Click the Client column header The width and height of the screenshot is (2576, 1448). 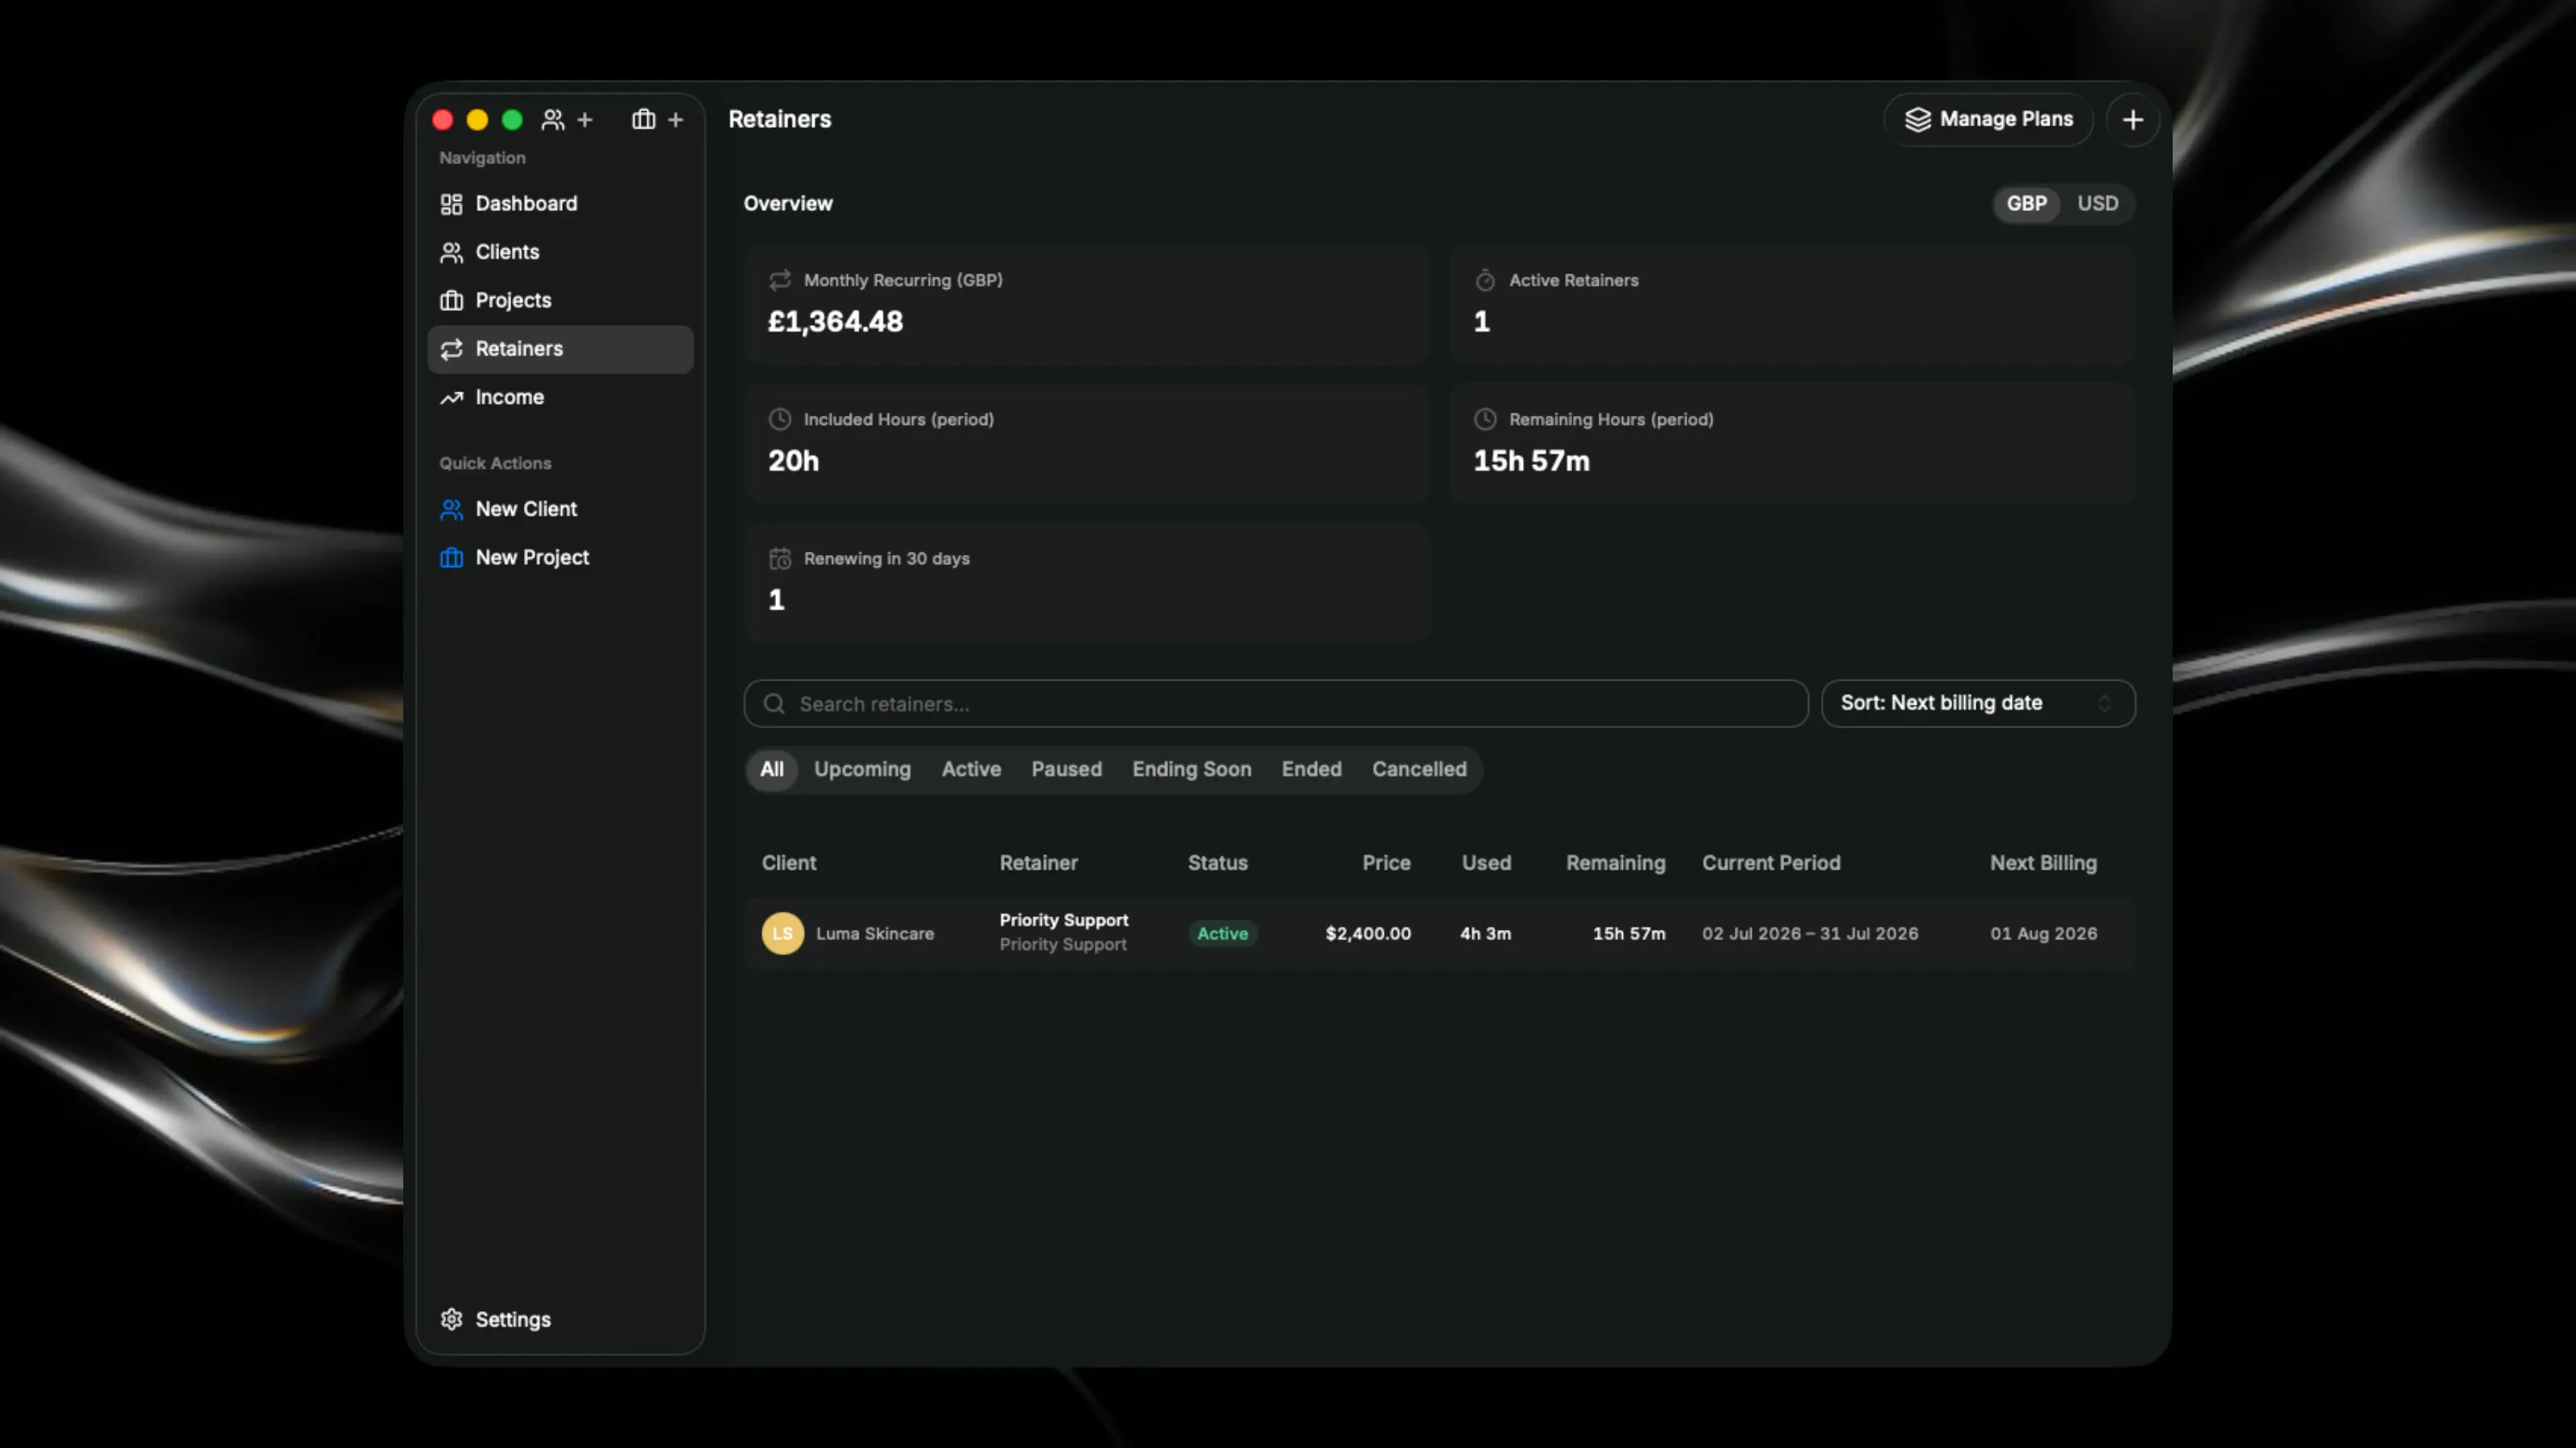click(x=789, y=863)
